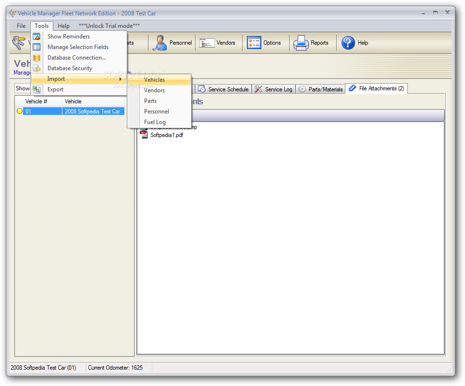This screenshot has width=465, height=386.
Task: Open Vendors from the toolbar label
Action: click(226, 43)
